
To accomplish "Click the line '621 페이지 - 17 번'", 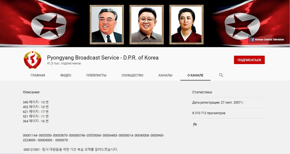I will tap(36, 111).
